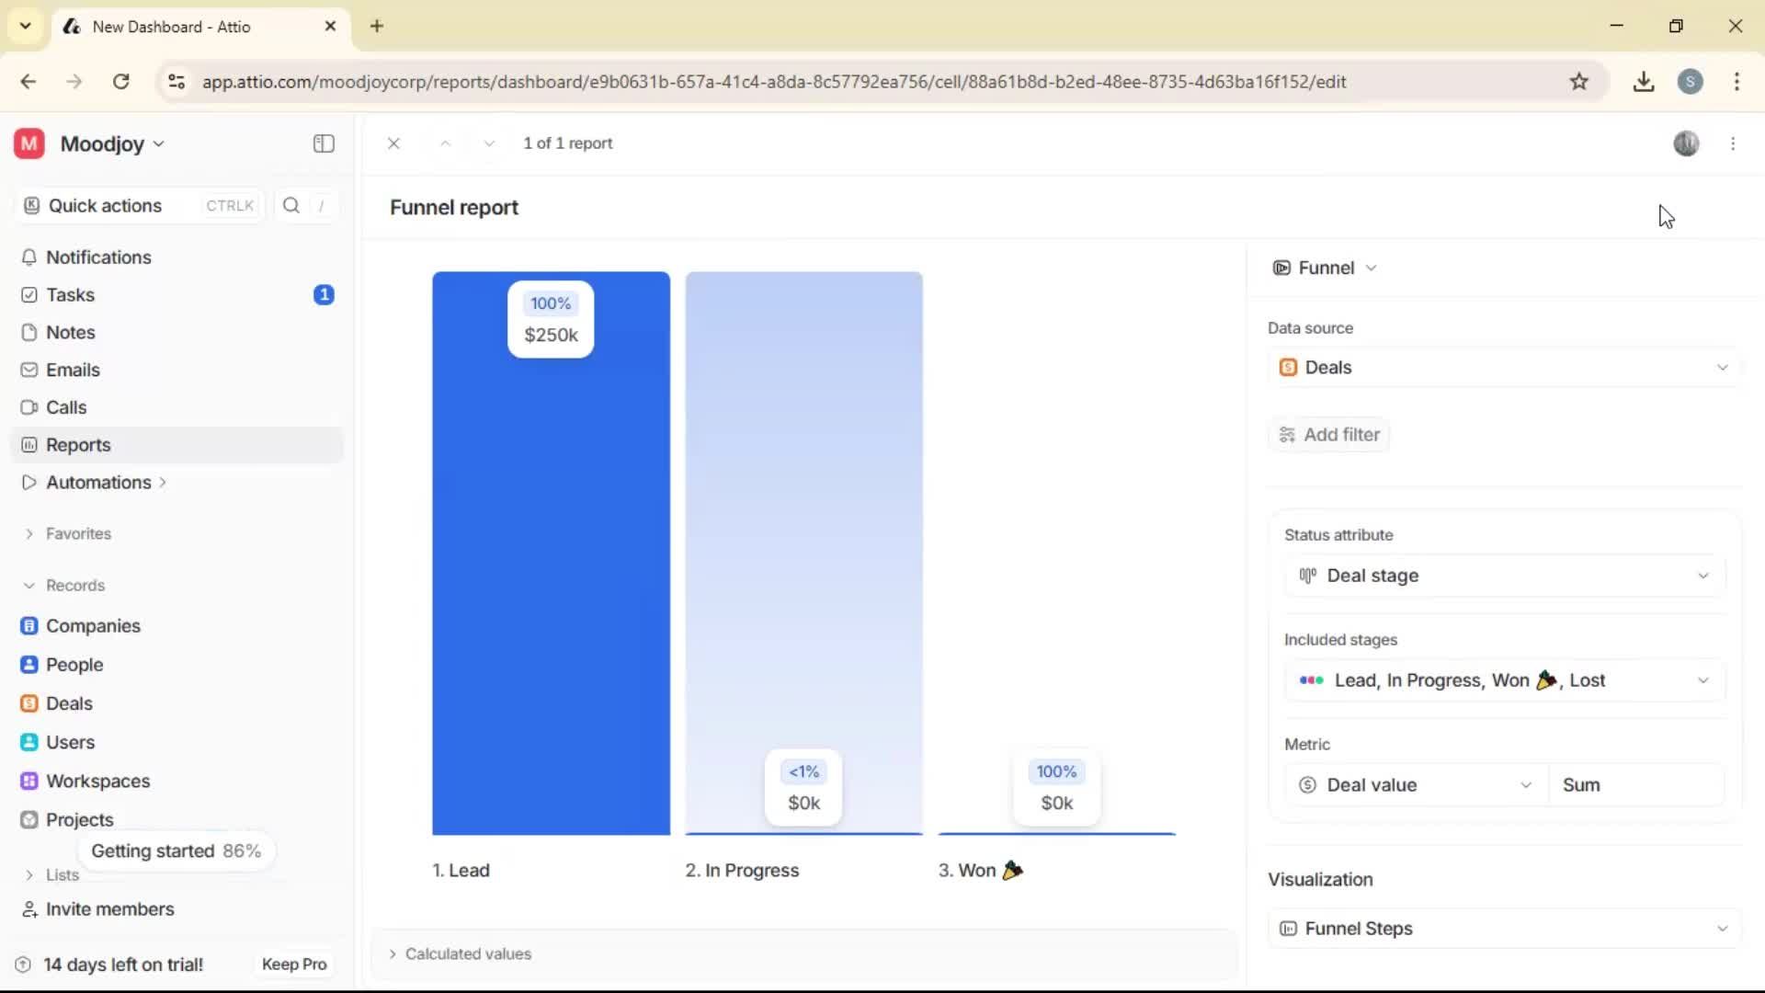Open the Calls section in the sidebar
The width and height of the screenshot is (1765, 993).
[x=65, y=407]
